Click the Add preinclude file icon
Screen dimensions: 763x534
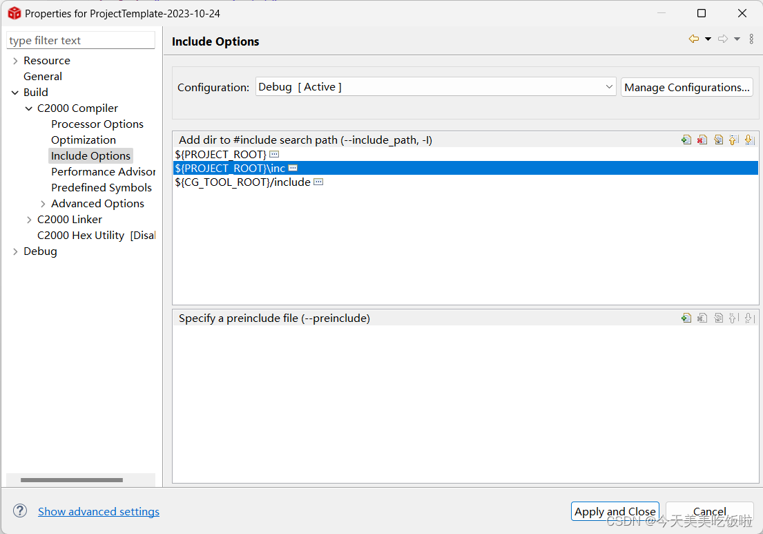(x=686, y=318)
